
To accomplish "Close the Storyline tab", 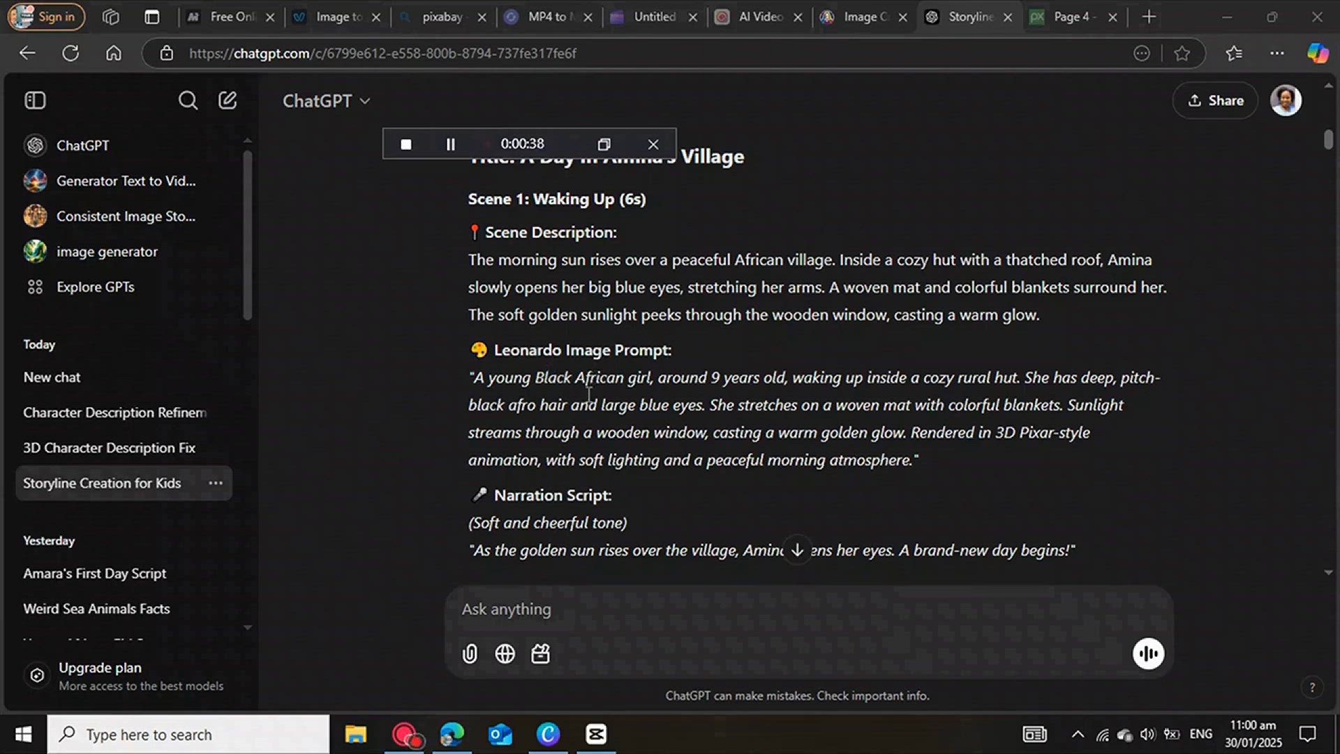I will [1008, 17].
